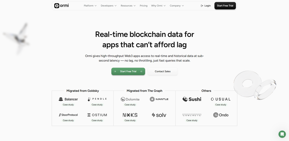Expand the Resources dropdown menu
The height and width of the screenshot is (141, 289).
click(128, 6)
